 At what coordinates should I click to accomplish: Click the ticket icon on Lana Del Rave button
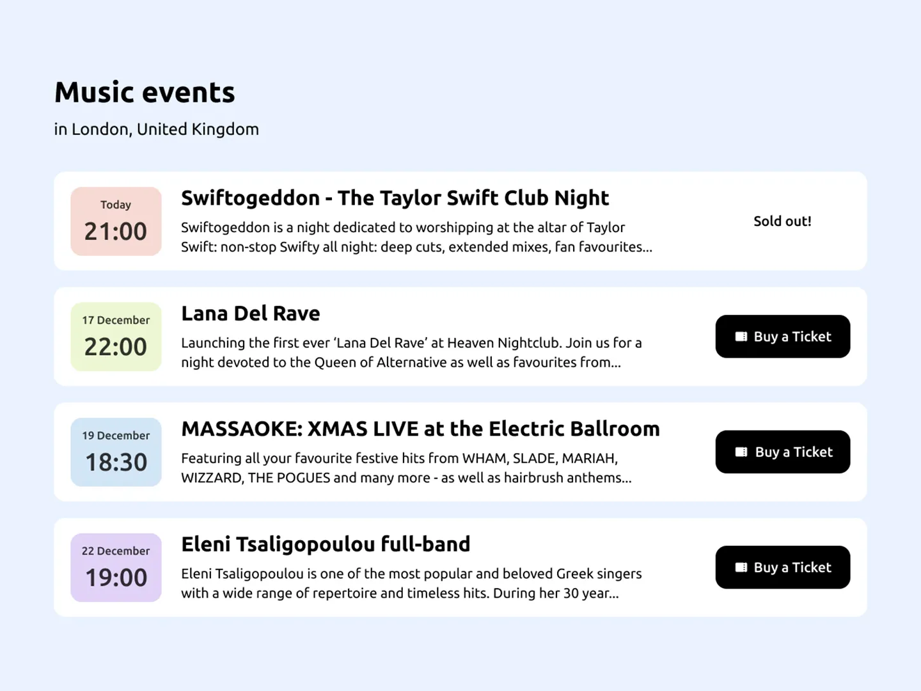pos(741,336)
